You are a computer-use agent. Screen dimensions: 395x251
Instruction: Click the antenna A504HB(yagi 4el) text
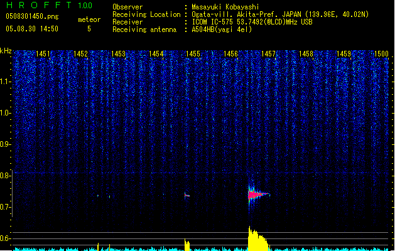(x=222, y=29)
